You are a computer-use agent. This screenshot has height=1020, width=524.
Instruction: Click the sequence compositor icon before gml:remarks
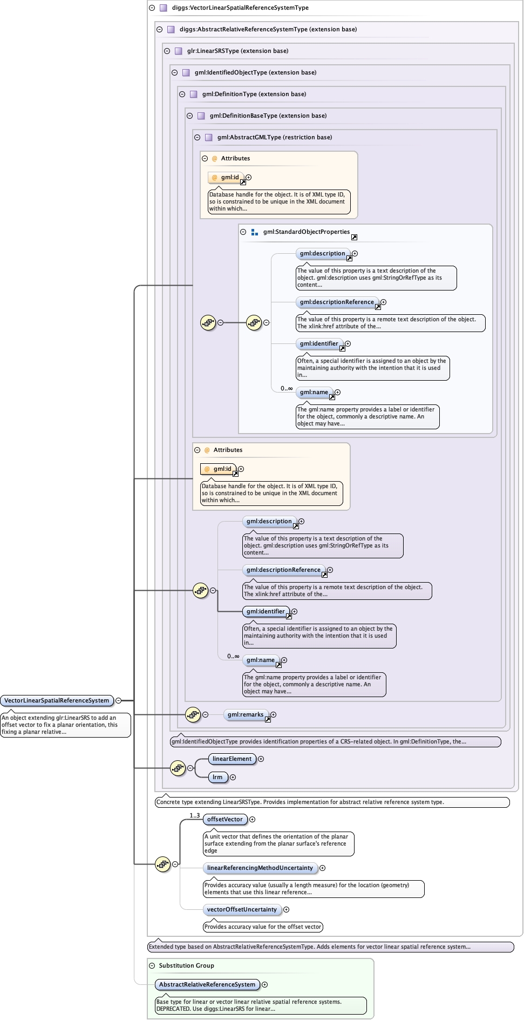[x=193, y=714]
